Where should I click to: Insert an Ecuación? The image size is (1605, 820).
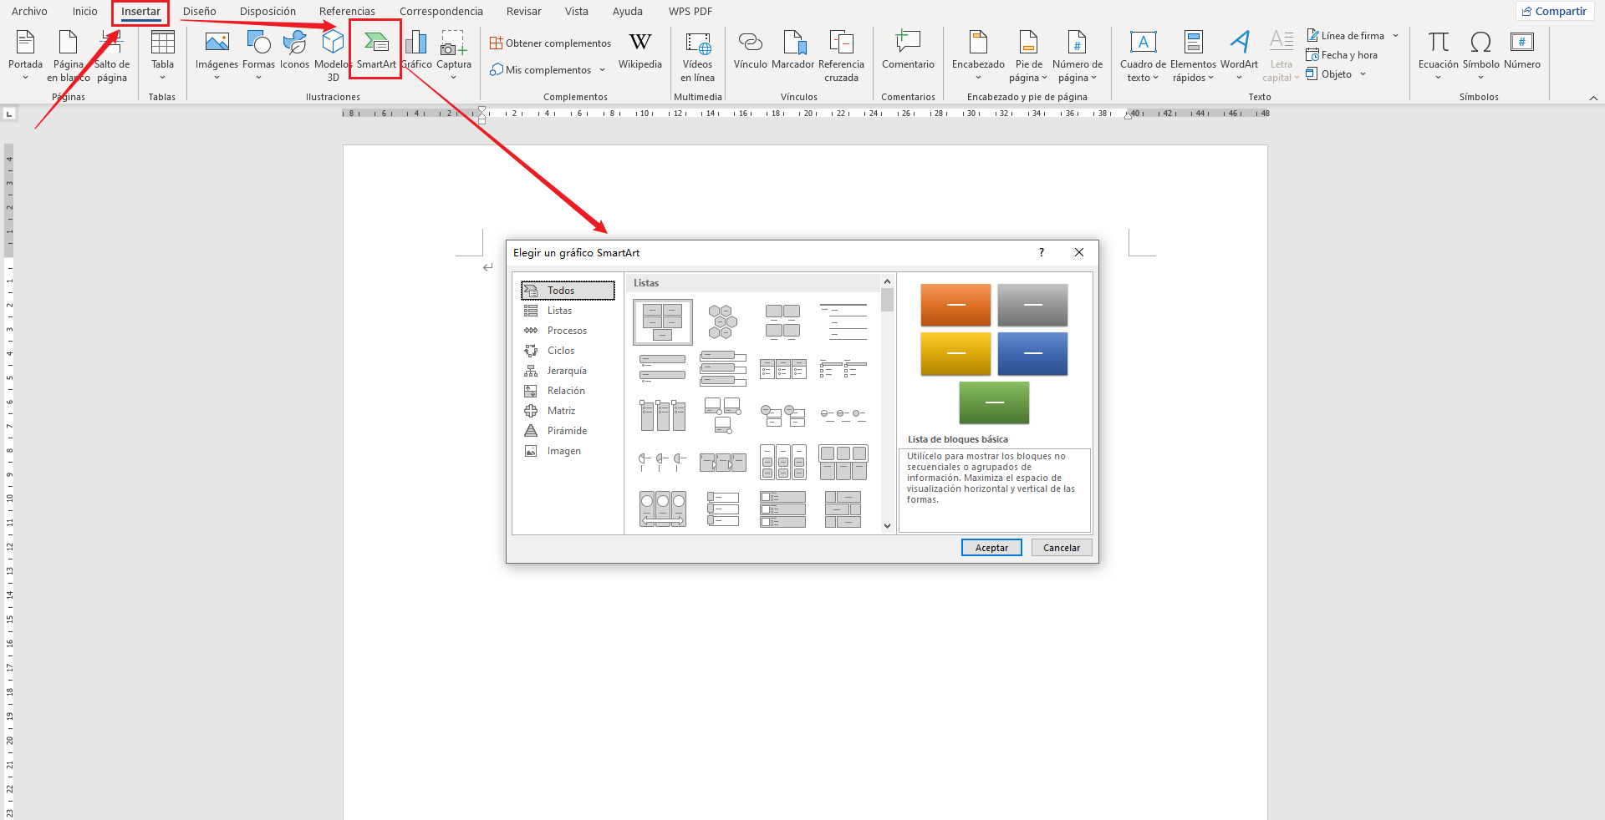(1438, 55)
